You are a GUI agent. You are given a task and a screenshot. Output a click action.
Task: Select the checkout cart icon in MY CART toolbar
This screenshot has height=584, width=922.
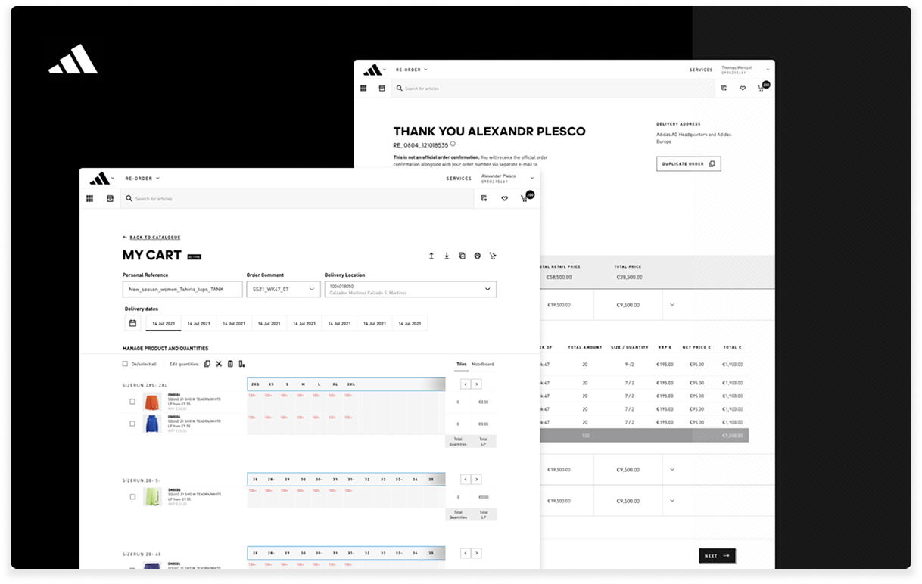click(x=493, y=256)
